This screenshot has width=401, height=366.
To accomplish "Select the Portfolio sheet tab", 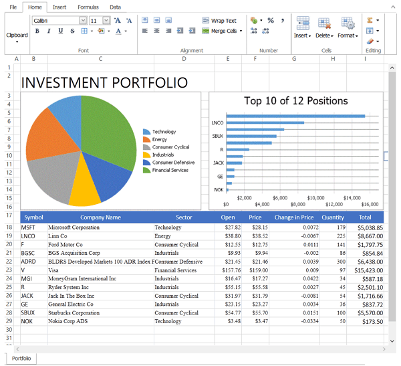I will coord(21,359).
